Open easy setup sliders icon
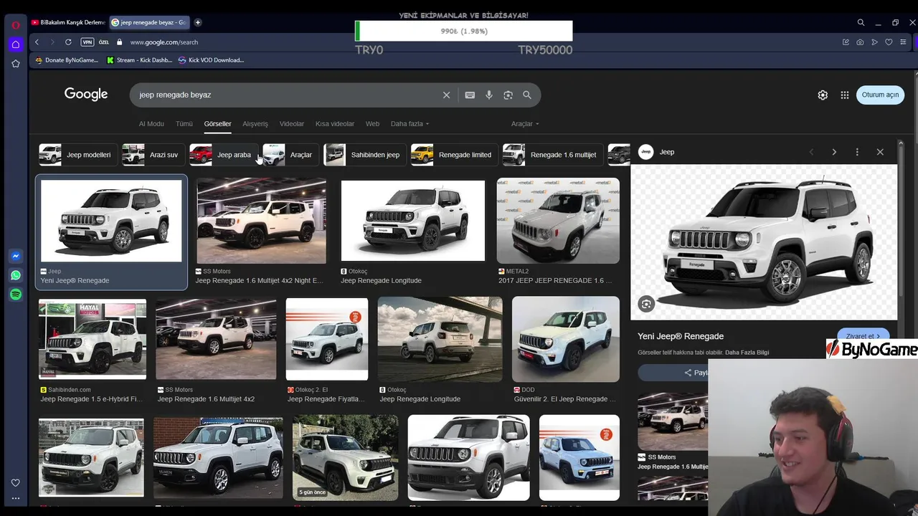The width and height of the screenshot is (918, 516). pos(903,42)
